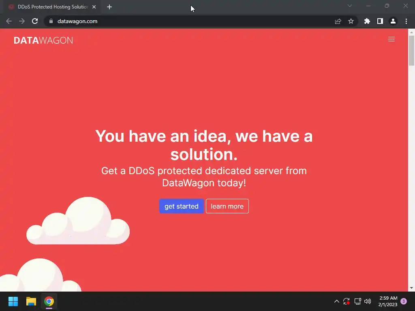The height and width of the screenshot is (311, 415).
Task: Open network status tray icon
Action: tap(357, 301)
